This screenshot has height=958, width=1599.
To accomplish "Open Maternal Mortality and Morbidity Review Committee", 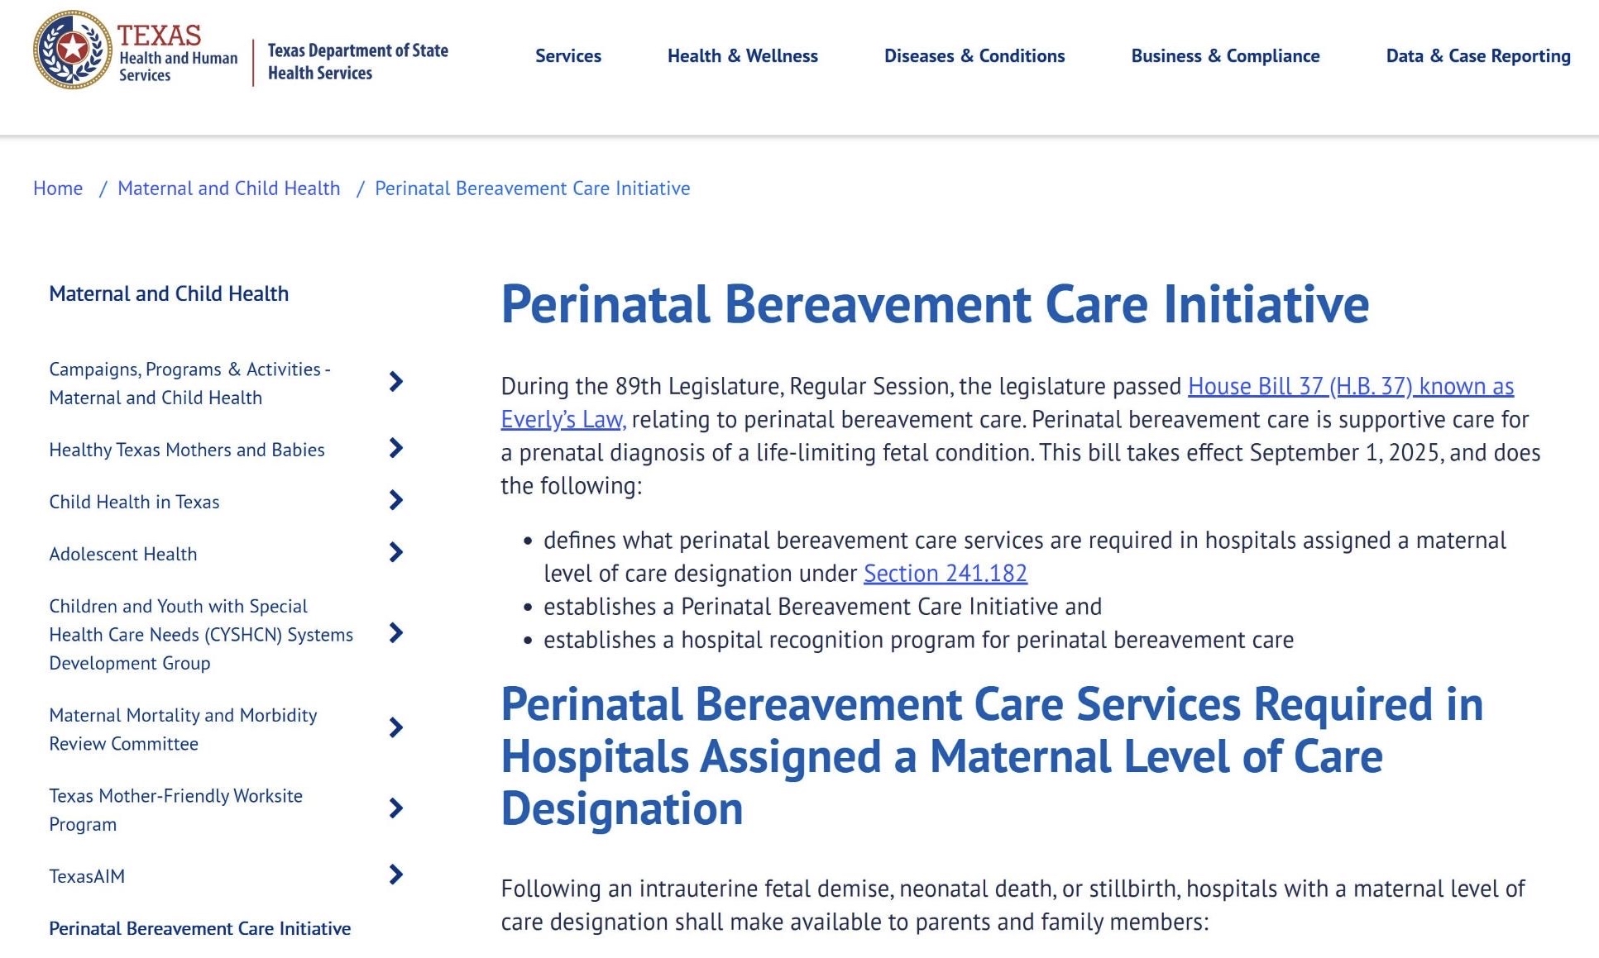I will point(183,729).
